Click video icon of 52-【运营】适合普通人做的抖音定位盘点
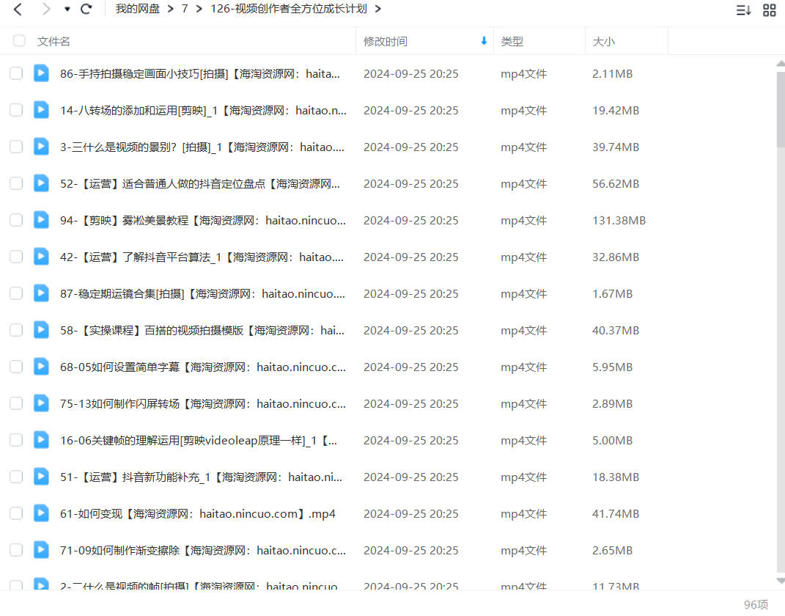This screenshot has height=616, width=785. point(41,183)
